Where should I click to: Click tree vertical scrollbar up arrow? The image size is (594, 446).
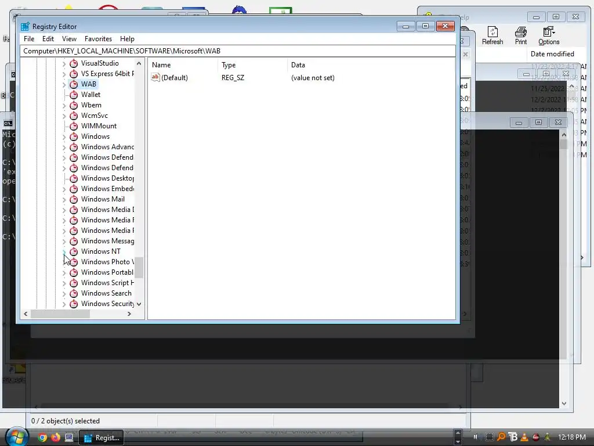(x=139, y=63)
